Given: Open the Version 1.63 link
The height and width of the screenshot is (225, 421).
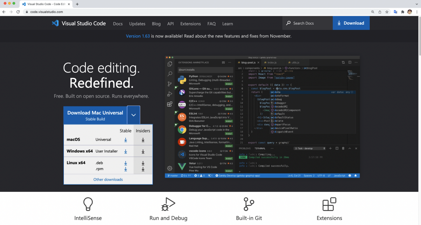Looking at the screenshot, I should click(138, 36).
